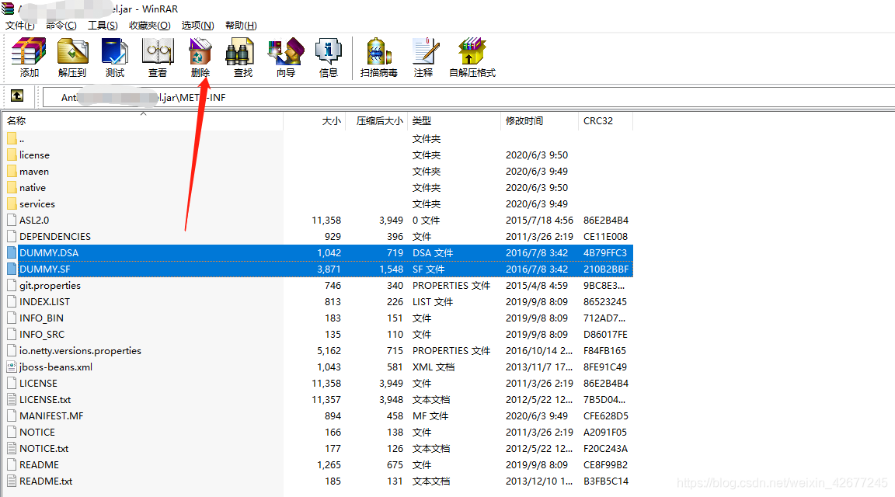Select the io.netty.versions.properties file name
Viewport: 895px width, 497px height.
pos(80,350)
